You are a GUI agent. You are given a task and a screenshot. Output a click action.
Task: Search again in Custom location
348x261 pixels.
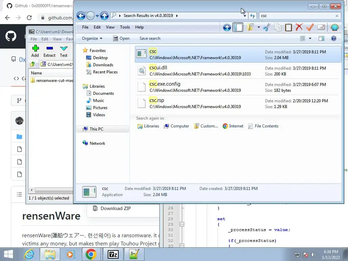[x=206, y=126]
